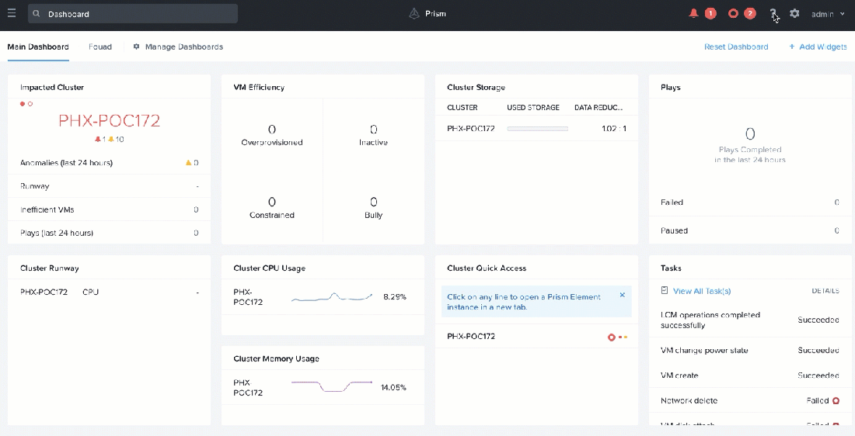Click critical alert bell icon under PHX-POC172
The height and width of the screenshot is (436, 855).
point(98,140)
